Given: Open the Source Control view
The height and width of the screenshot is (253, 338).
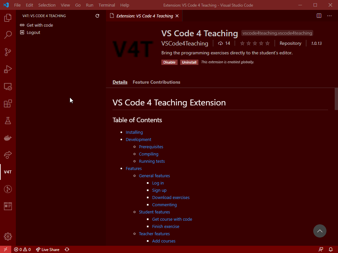Looking at the screenshot, I should click(x=8, y=52).
